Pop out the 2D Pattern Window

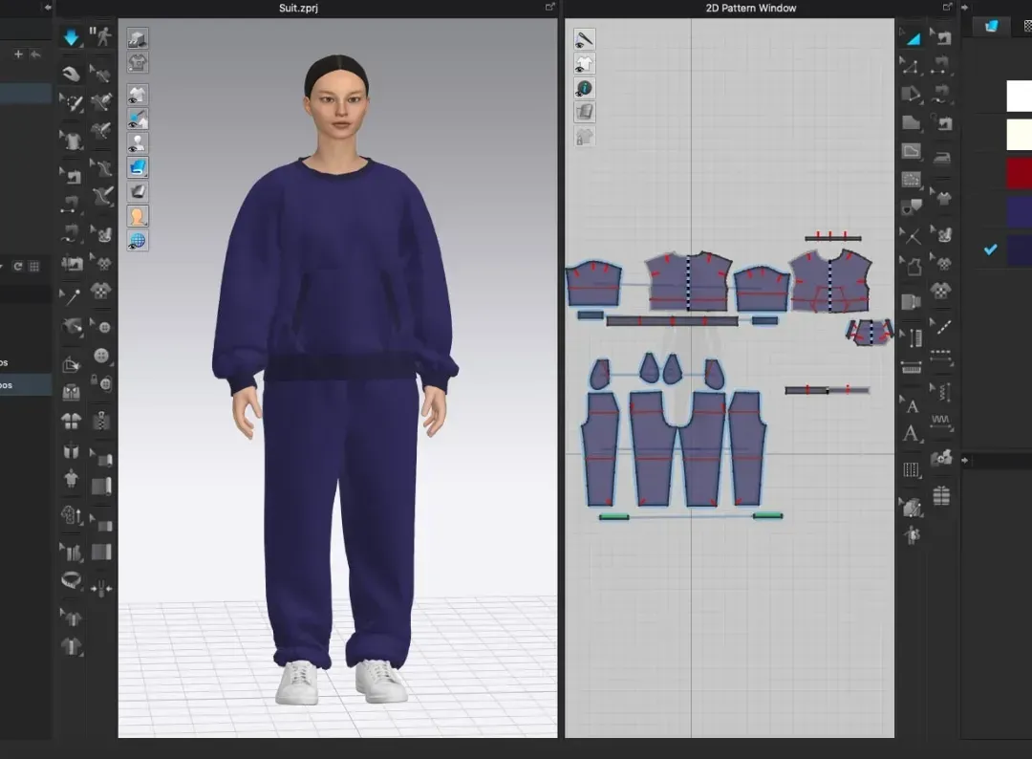(947, 8)
